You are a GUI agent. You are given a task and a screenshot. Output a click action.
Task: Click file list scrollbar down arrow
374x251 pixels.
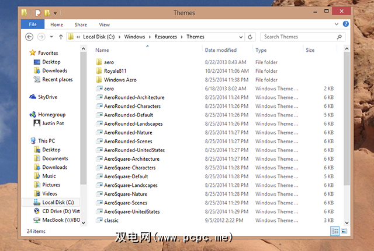coord(347,222)
